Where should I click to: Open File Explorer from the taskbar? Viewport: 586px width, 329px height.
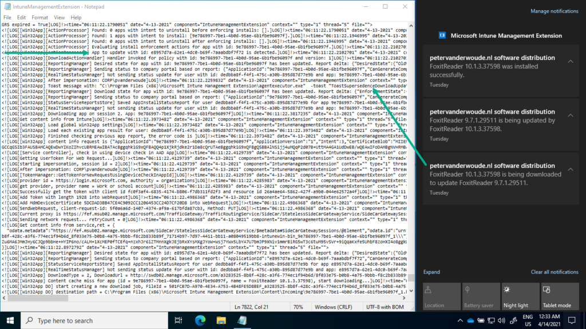(x=221, y=320)
